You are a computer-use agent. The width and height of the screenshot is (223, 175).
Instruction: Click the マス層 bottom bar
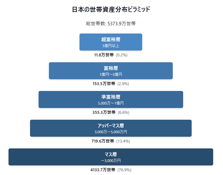[111, 157]
